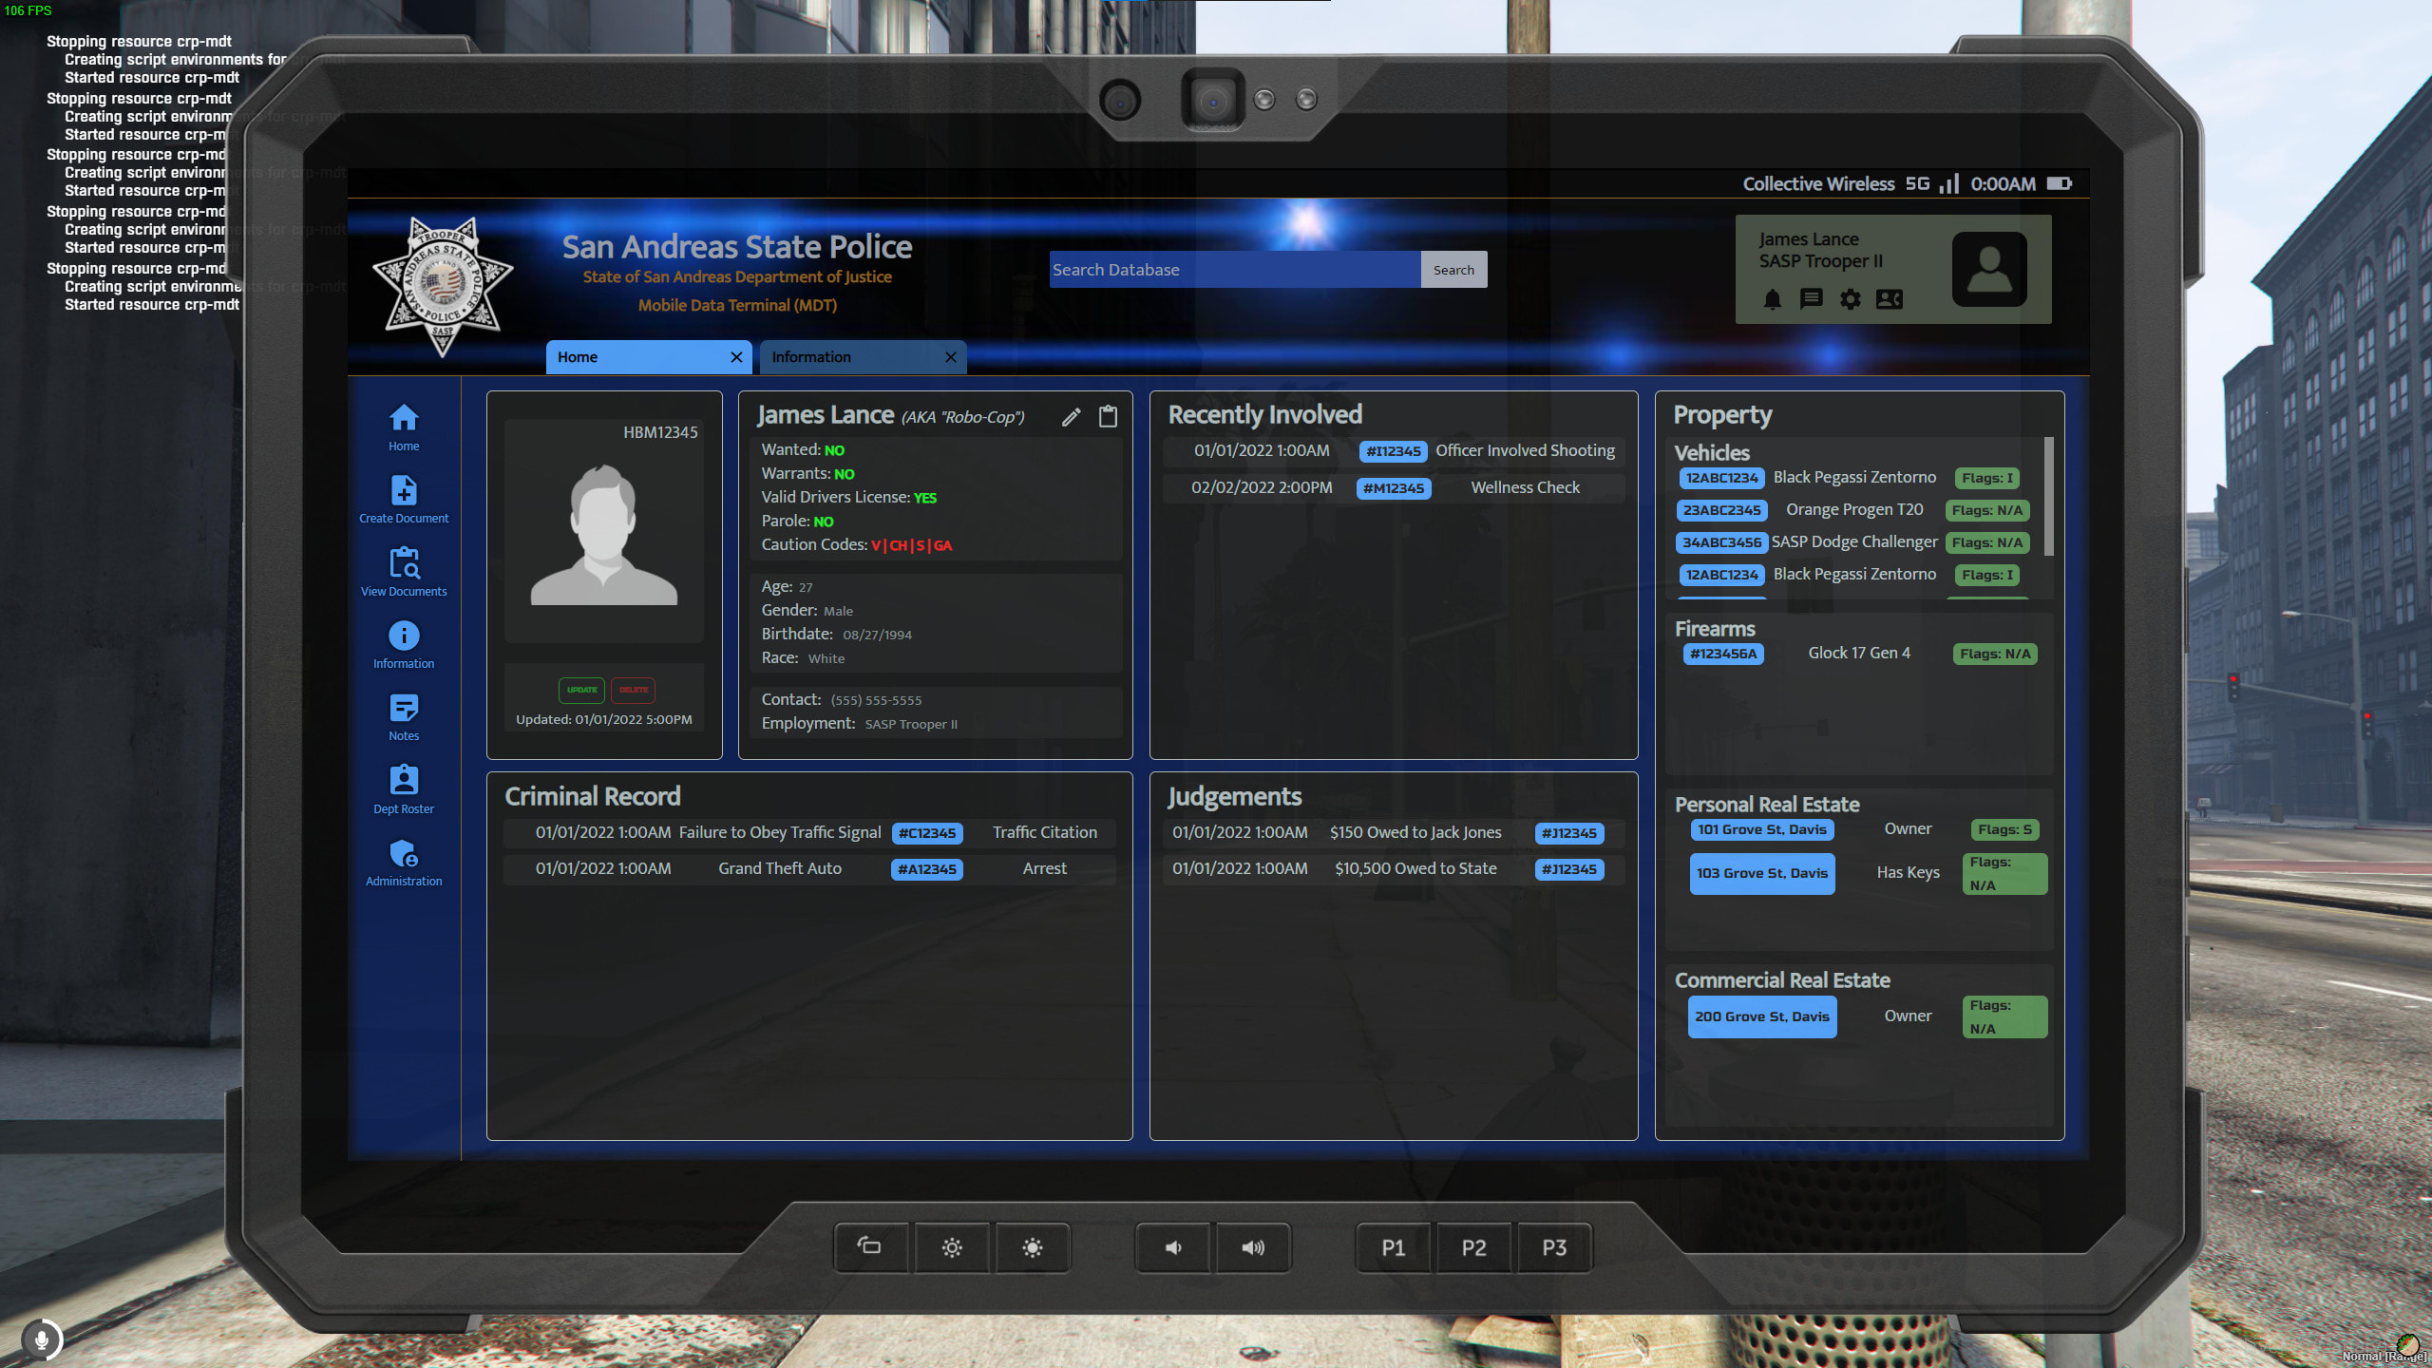This screenshot has width=2432, height=1368.
Task: Click the Vehicles list scrollbar
Action: point(2048,496)
